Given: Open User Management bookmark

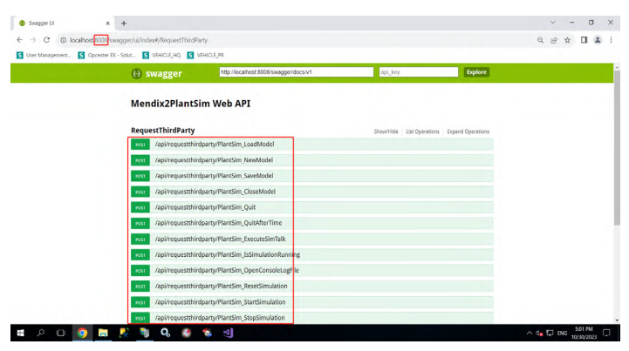Looking at the screenshot, I should pyautogui.click(x=44, y=55).
